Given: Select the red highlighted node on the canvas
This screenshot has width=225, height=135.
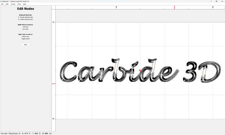Looking at the screenshot, I should [x=141, y=70].
